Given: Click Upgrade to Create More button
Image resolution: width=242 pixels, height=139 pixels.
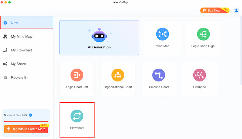Looking at the screenshot, I should coord(26,129).
